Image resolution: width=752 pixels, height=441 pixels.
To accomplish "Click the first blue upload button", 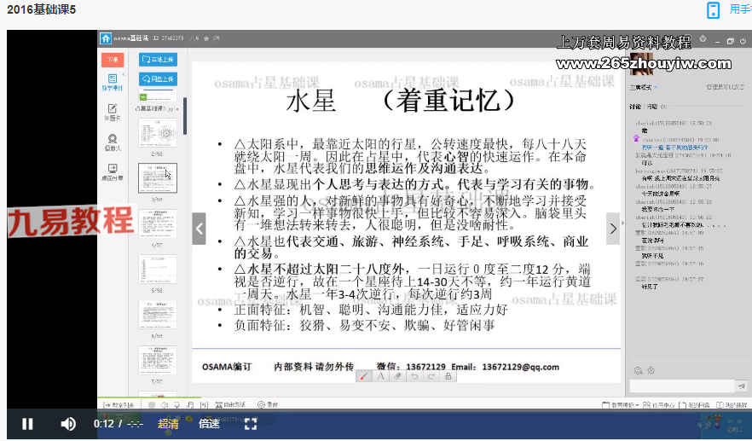I will point(158,60).
